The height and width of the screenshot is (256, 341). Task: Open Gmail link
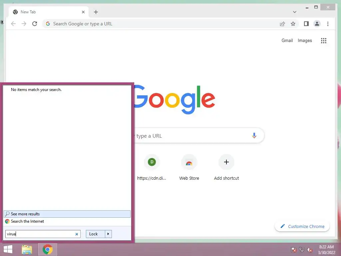(x=287, y=40)
